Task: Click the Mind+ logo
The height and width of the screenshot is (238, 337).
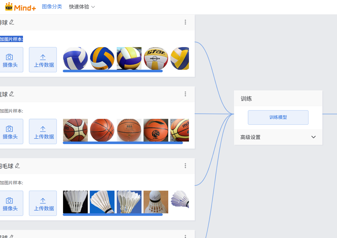Action: click(x=20, y=7)
